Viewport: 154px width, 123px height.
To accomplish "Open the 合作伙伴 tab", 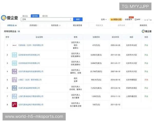I will click(x=121, y=25).
